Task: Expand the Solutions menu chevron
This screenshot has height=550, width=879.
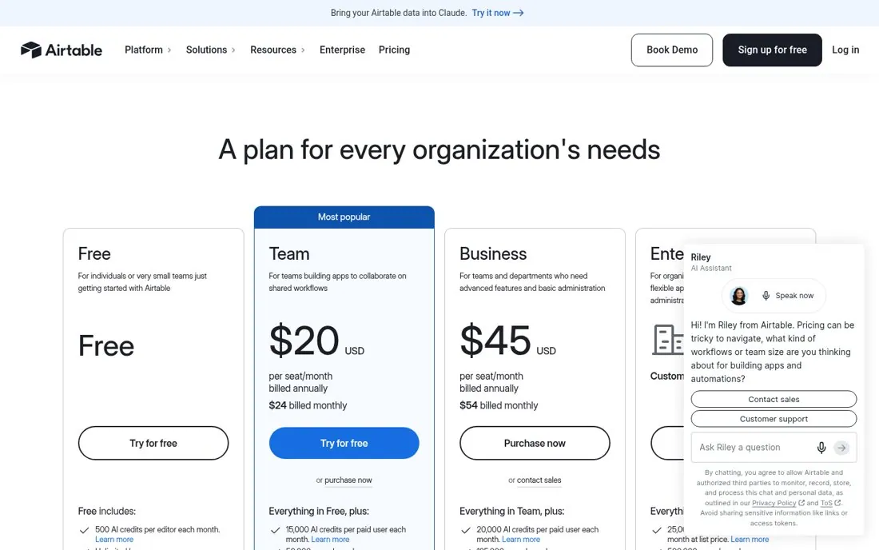Action: [234, 50]
